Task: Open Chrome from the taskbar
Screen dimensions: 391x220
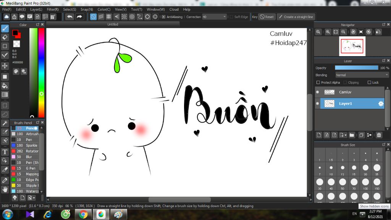Action: pyautogui.click(x=83, y=214)
